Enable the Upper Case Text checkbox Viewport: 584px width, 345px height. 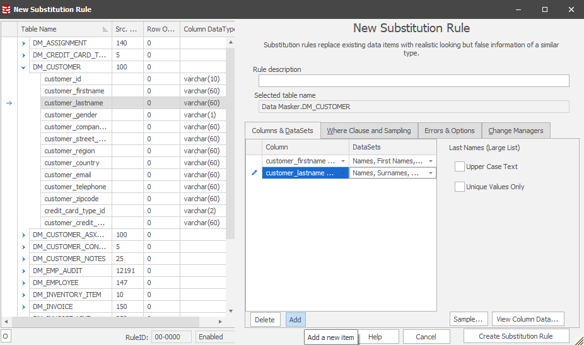[460, 167]
